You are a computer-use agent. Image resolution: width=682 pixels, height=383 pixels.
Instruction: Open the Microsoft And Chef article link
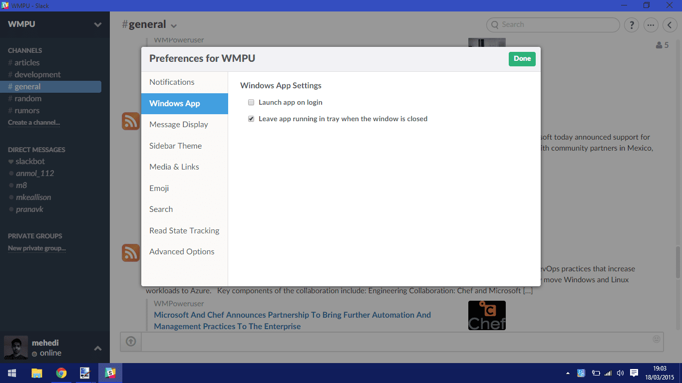(292, 321)
